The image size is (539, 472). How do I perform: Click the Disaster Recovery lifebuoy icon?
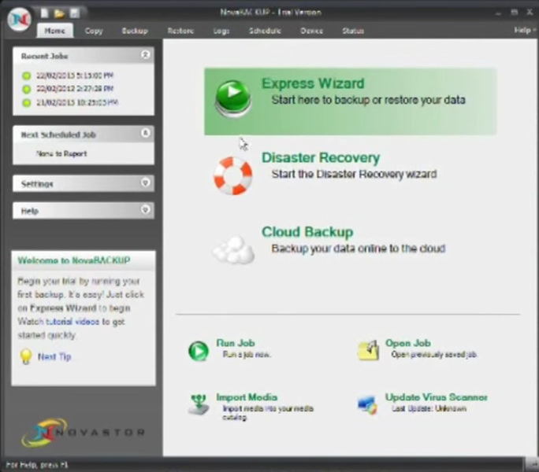coord(233,175)
